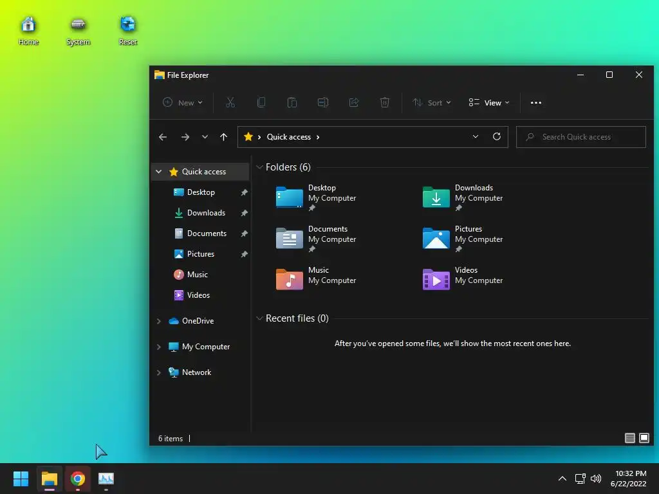The width and height of the screenshot is (659, 494).
Task: Click the network icon in system tray
Action: pos(580,479)
